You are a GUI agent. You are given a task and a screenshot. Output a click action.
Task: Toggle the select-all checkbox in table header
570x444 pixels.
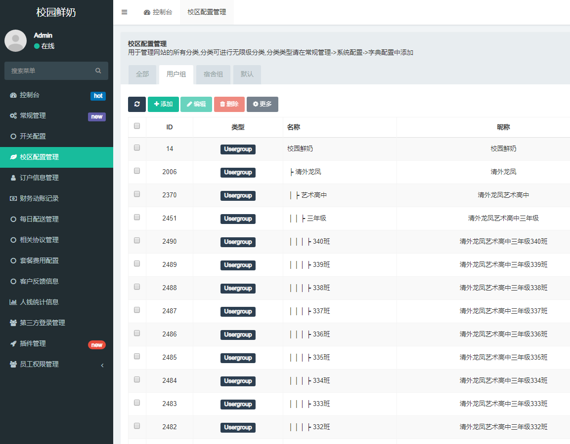click(137, 126)
